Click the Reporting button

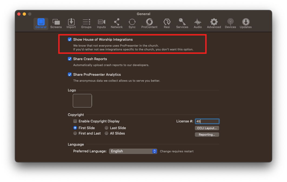pyautogui.click(x=207, y=135)
